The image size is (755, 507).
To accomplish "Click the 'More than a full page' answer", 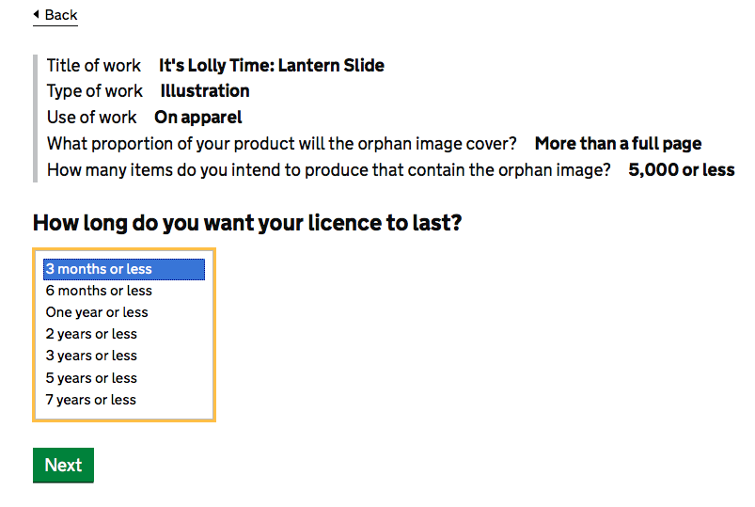I will click(618, 144).
